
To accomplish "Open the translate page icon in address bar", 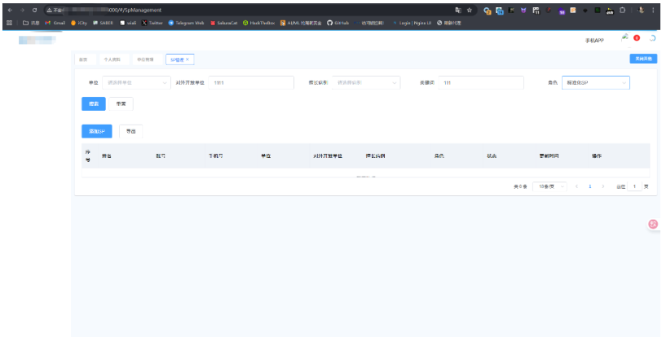I will (x=458, y=10).
